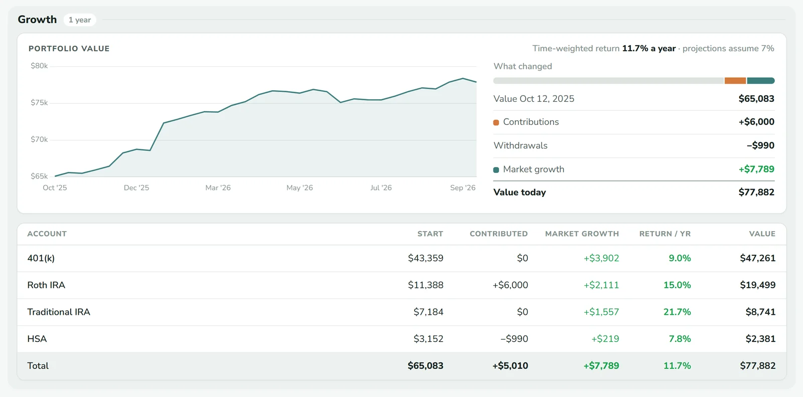This screenshot has width=803, height=397.
Task: Click the Sep '26 axis label
Action: pyautogui.click(x=463, y=188)
